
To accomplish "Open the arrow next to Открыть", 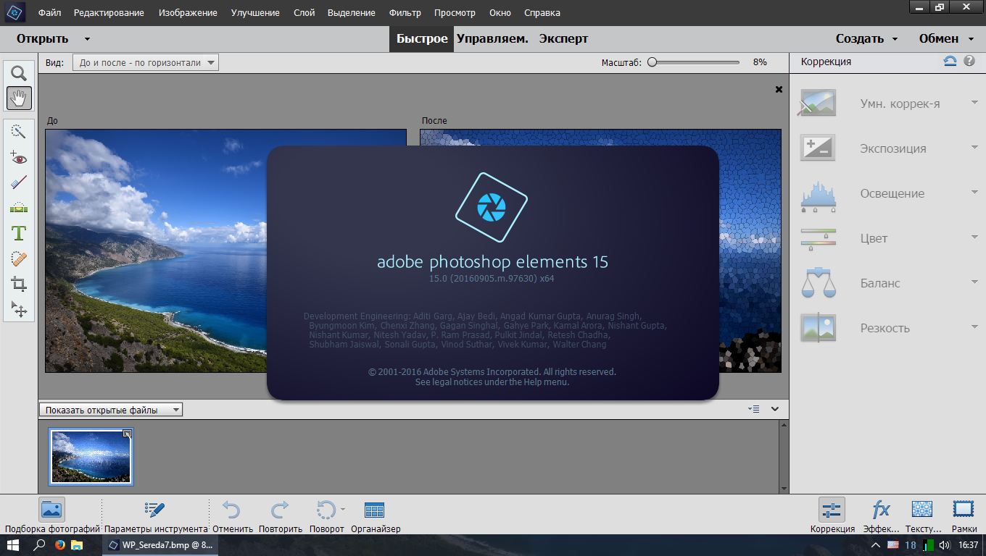I will pos(87,39).
